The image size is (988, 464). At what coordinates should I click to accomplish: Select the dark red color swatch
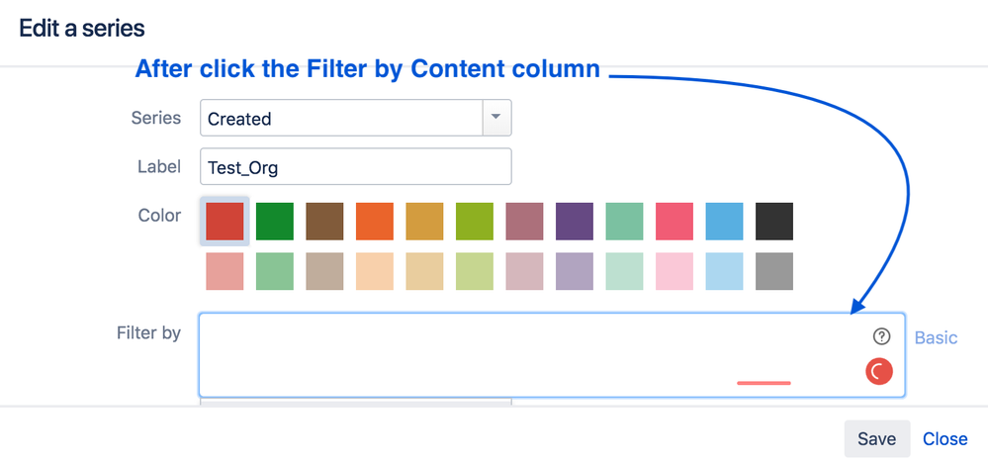pyautogui.click(x=225, y=222)
